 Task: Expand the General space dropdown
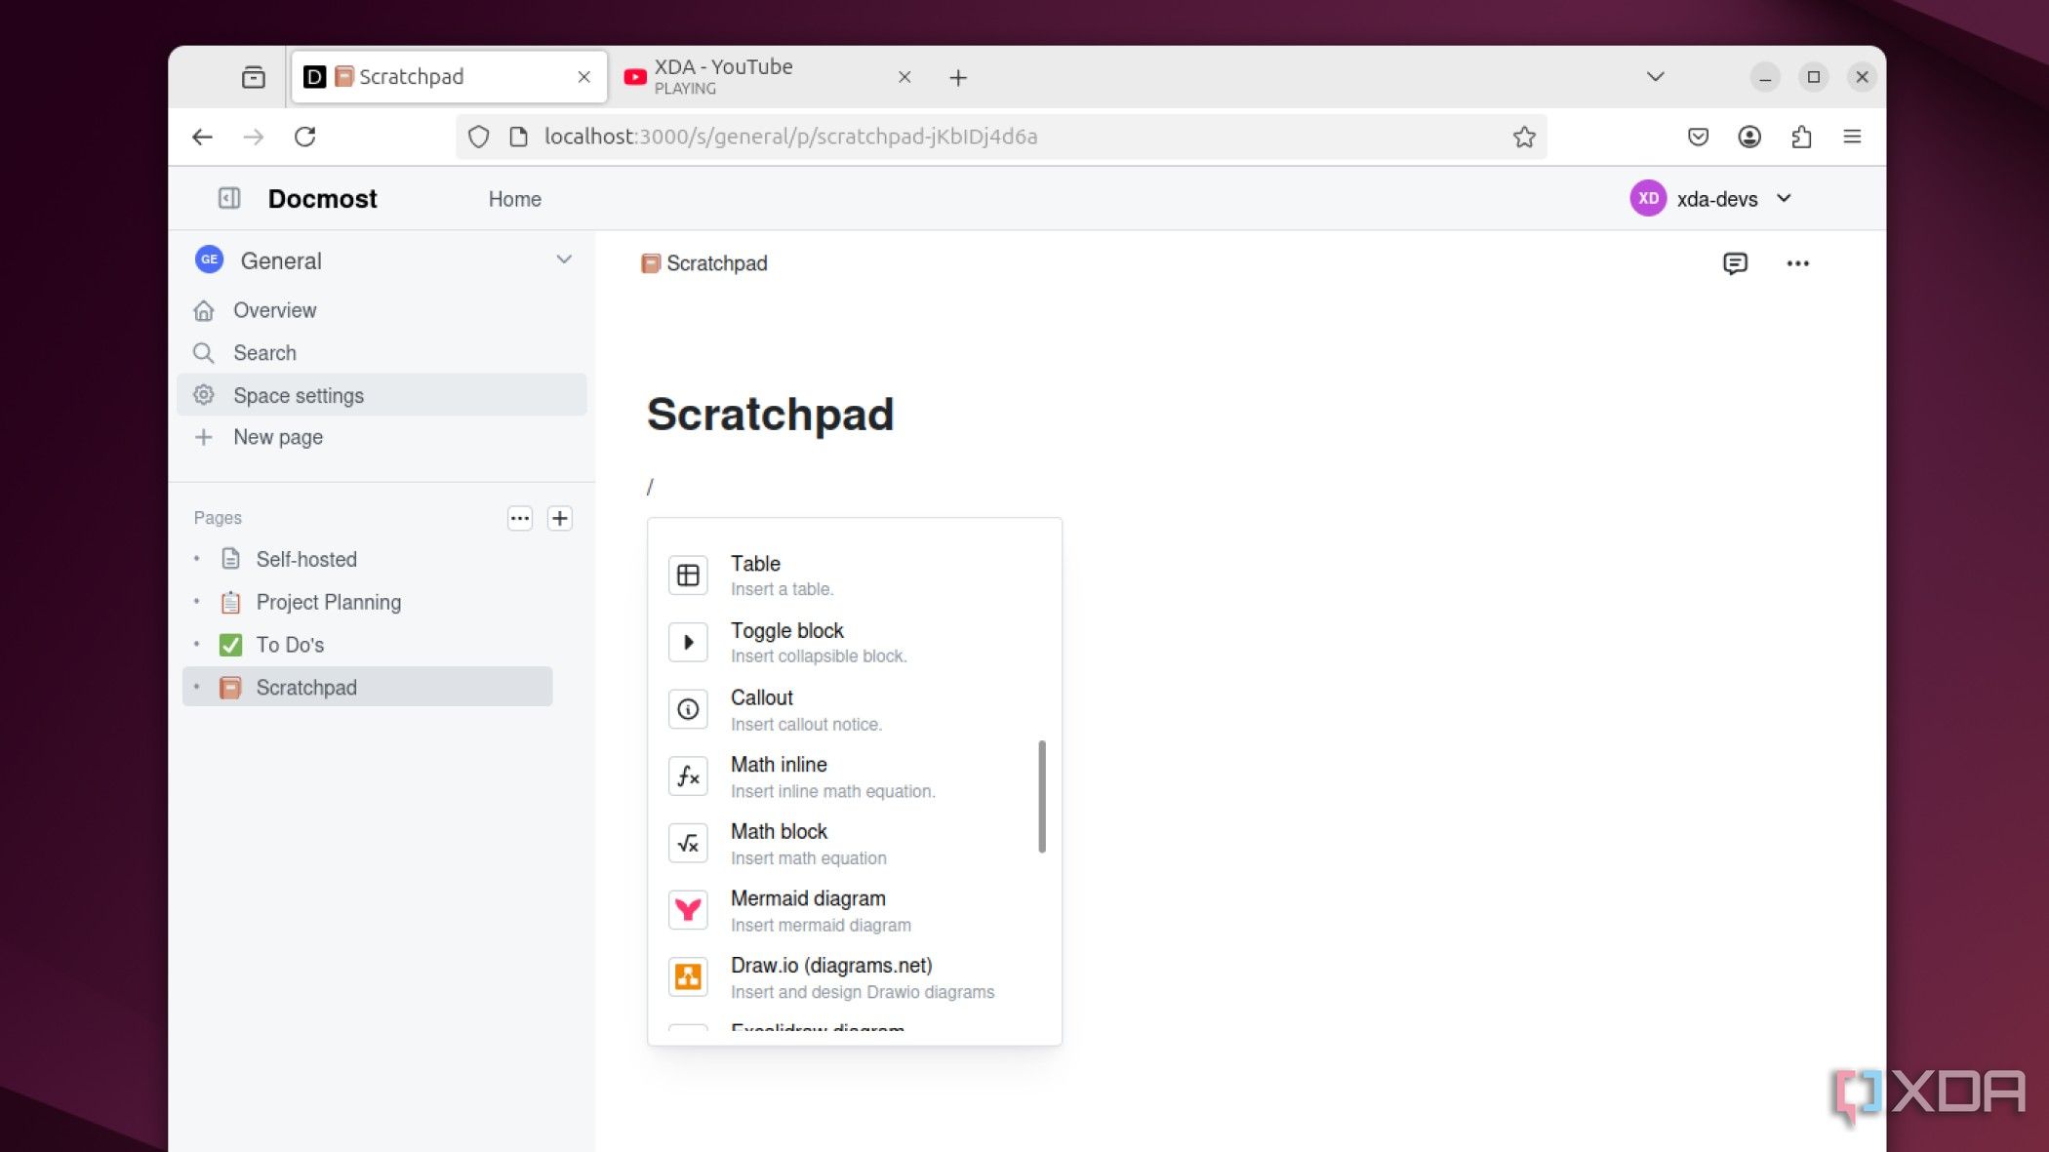tap(564, 259)
